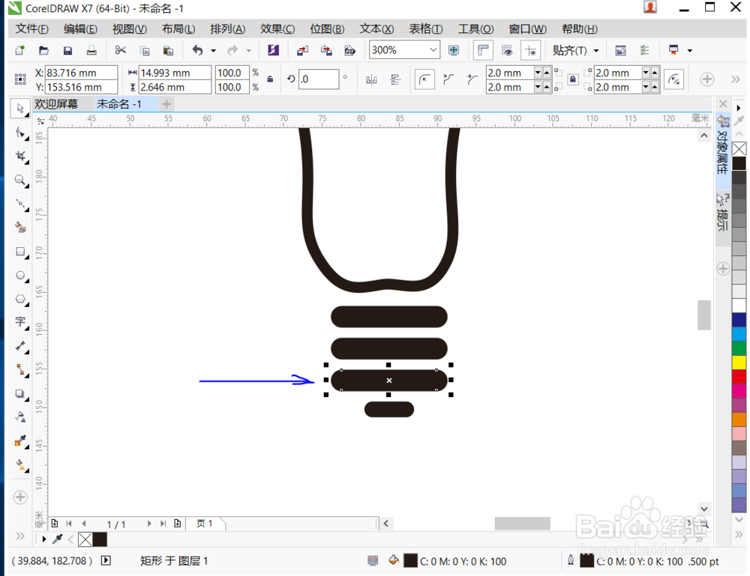Toggle lock ratio for scale factor
Viewport: 750px width, 576px height.
point(270,79)
